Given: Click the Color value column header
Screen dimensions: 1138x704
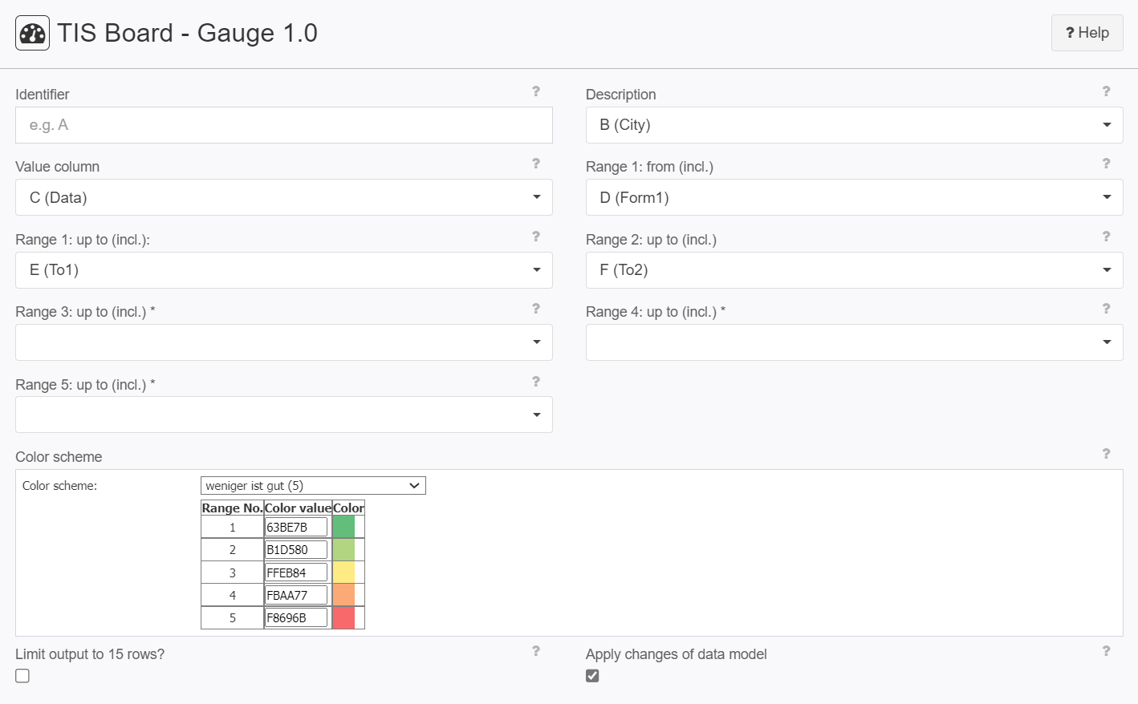Looking at the screenshot, I should point(298,508).
